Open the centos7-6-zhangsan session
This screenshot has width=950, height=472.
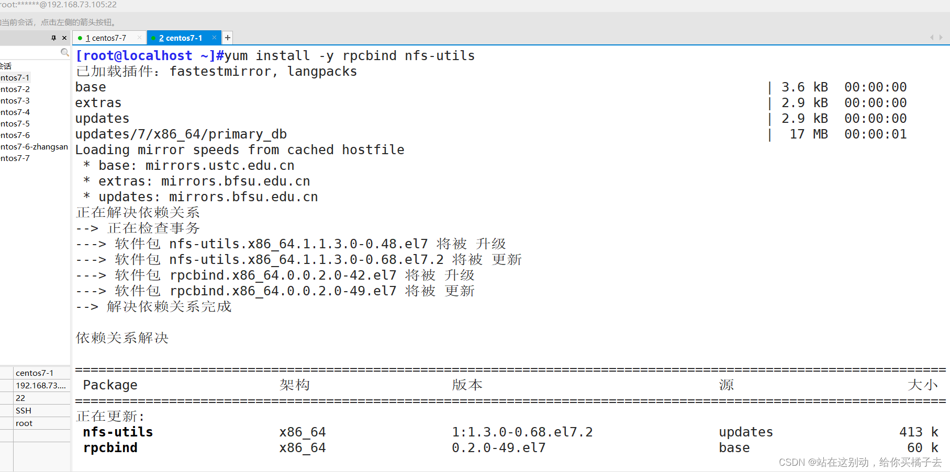coord(33,146)
